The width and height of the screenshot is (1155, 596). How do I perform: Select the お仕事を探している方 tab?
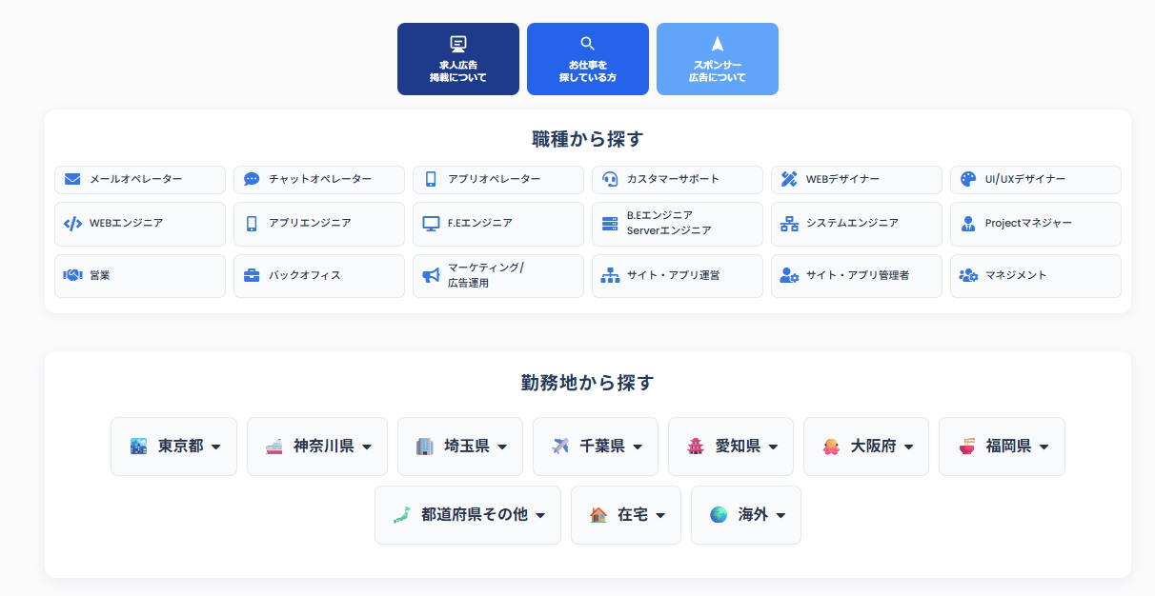pyautogui.click(x=587, y=59)
